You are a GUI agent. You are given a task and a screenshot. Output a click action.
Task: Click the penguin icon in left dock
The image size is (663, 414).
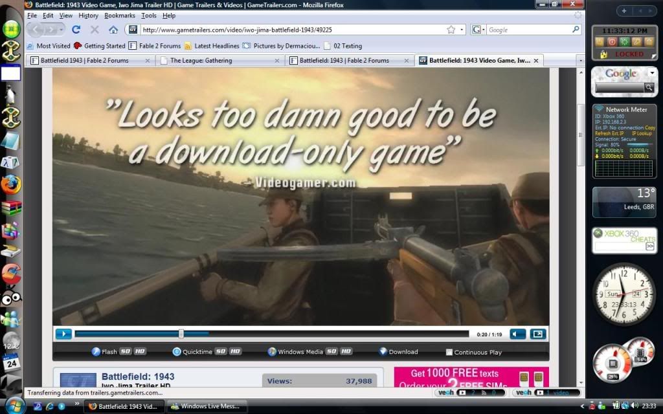coord(10,94)
